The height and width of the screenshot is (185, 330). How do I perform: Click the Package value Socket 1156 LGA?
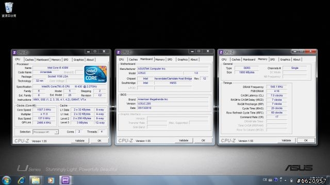pos(58,77)
